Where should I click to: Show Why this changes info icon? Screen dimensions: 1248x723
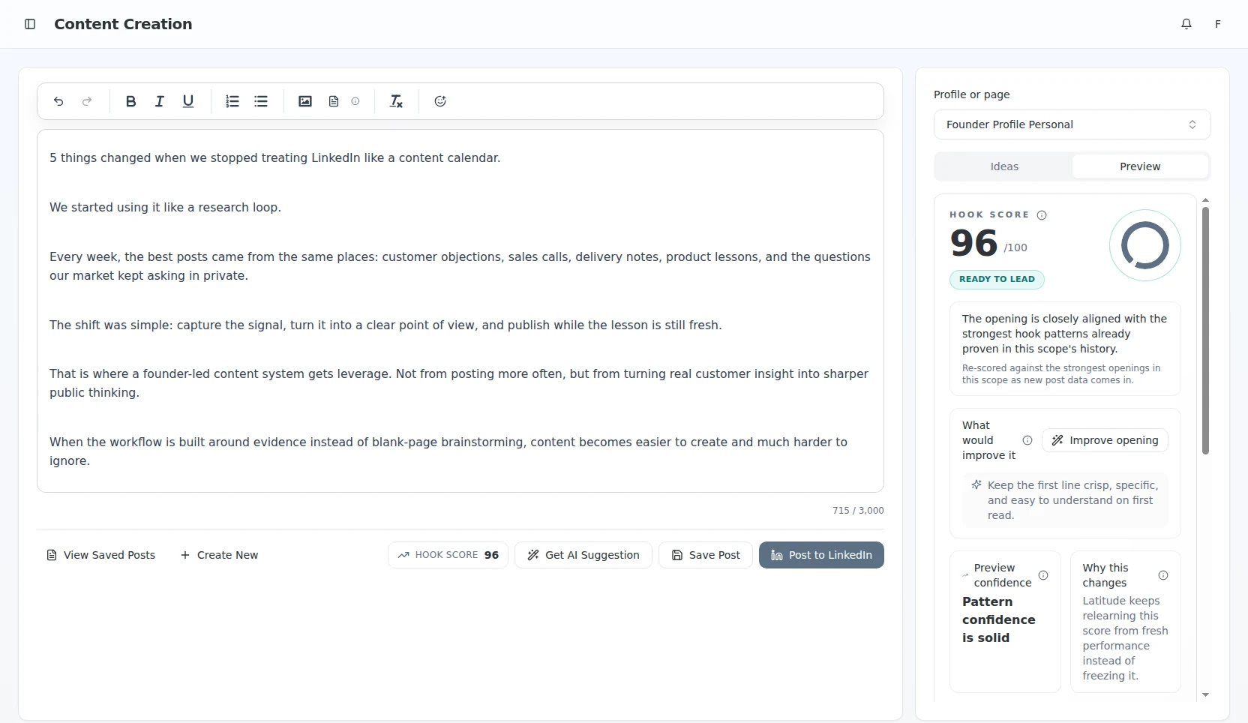point(1163,575)
